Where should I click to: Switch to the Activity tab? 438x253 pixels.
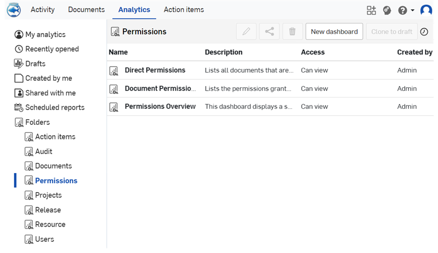click(x=42, y=9)
